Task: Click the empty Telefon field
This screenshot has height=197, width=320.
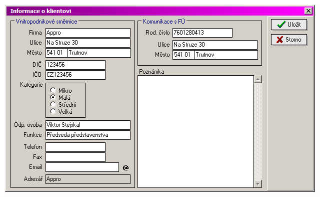Action: pyautogui.click(x=75, y=147)
